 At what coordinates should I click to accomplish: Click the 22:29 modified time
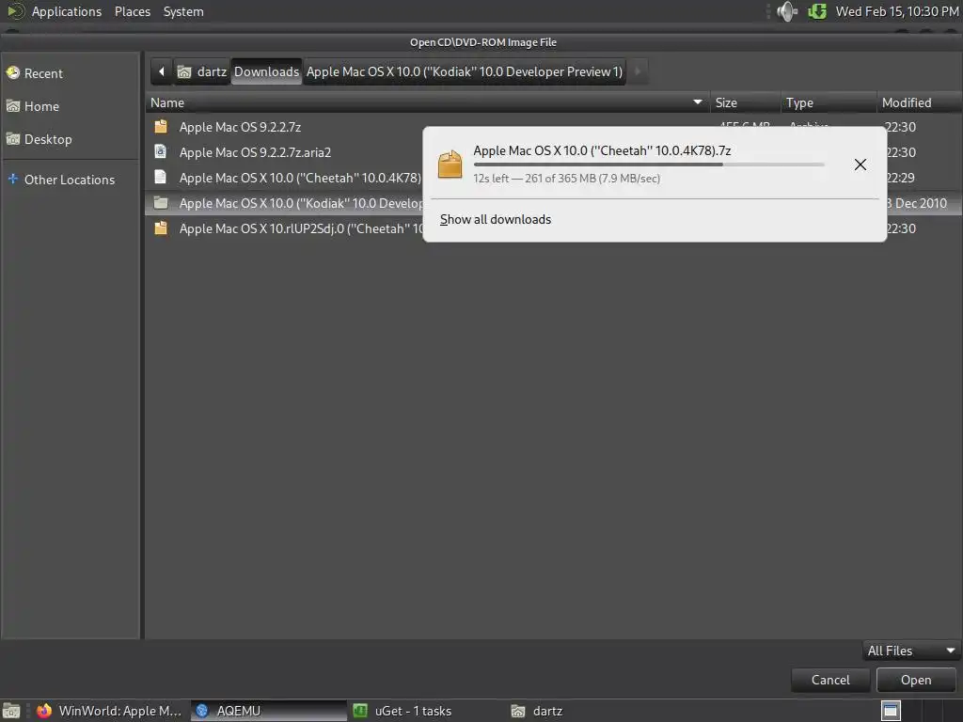901,178
